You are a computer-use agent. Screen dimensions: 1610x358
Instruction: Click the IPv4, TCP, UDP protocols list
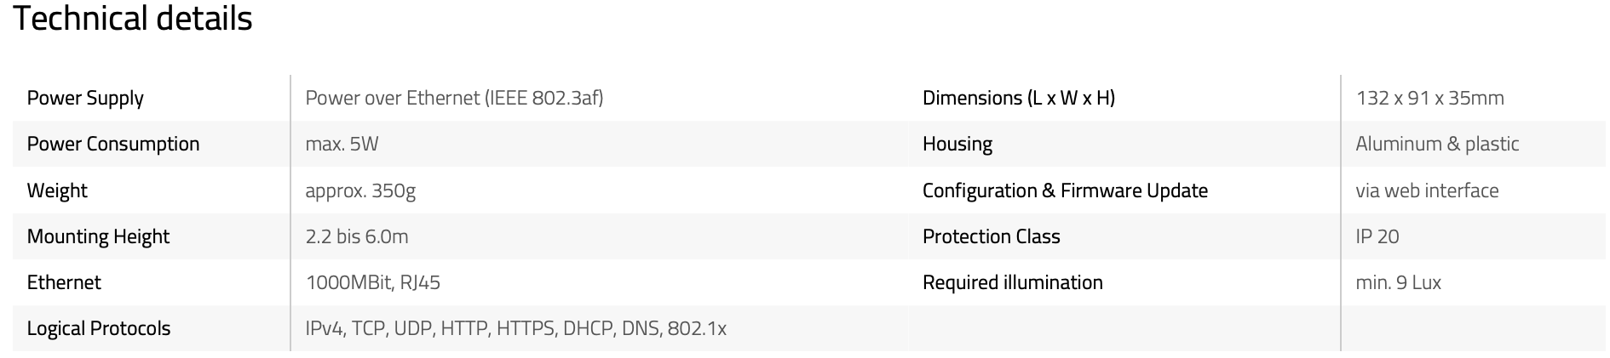(x=515, y=328)
